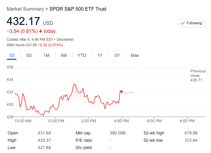The image size is (211, 153).
Task: Switch to the 1M chart tab
Action: [46, 55]
